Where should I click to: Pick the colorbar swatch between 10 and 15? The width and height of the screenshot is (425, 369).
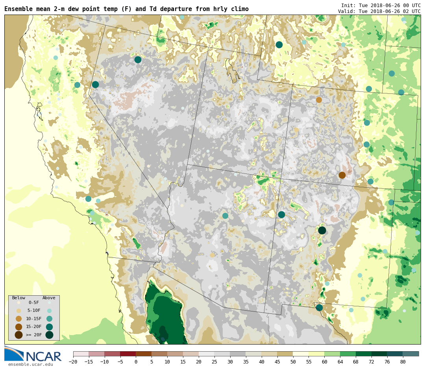pyautogui.click(x=175, y=354)
